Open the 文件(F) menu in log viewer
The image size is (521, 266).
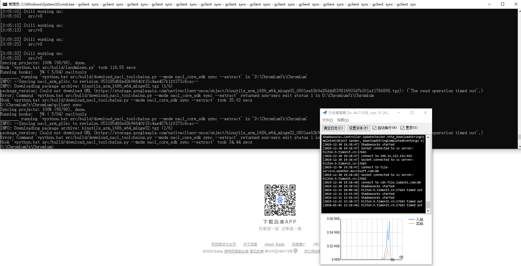pyautogui.click(x=327, y=120)
